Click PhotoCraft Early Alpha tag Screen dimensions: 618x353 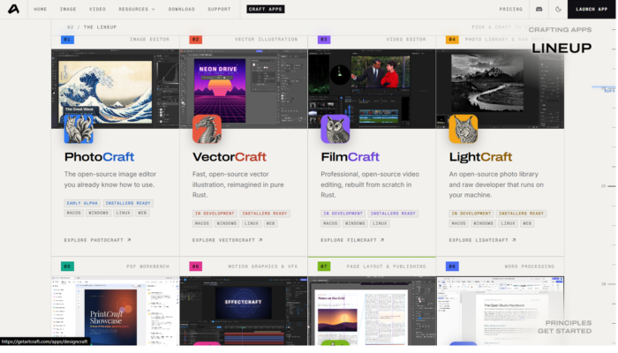click(x=82, y=203)
